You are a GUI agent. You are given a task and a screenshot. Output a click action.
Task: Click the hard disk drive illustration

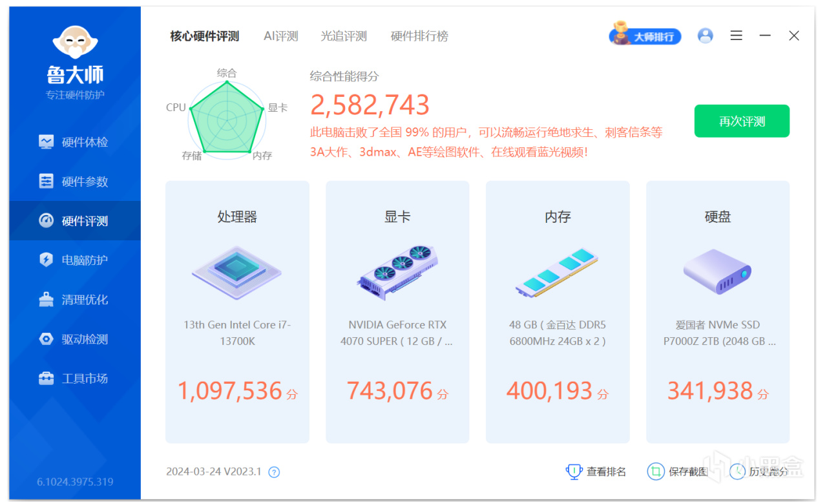pyautogui.click(x=717, y=272)
